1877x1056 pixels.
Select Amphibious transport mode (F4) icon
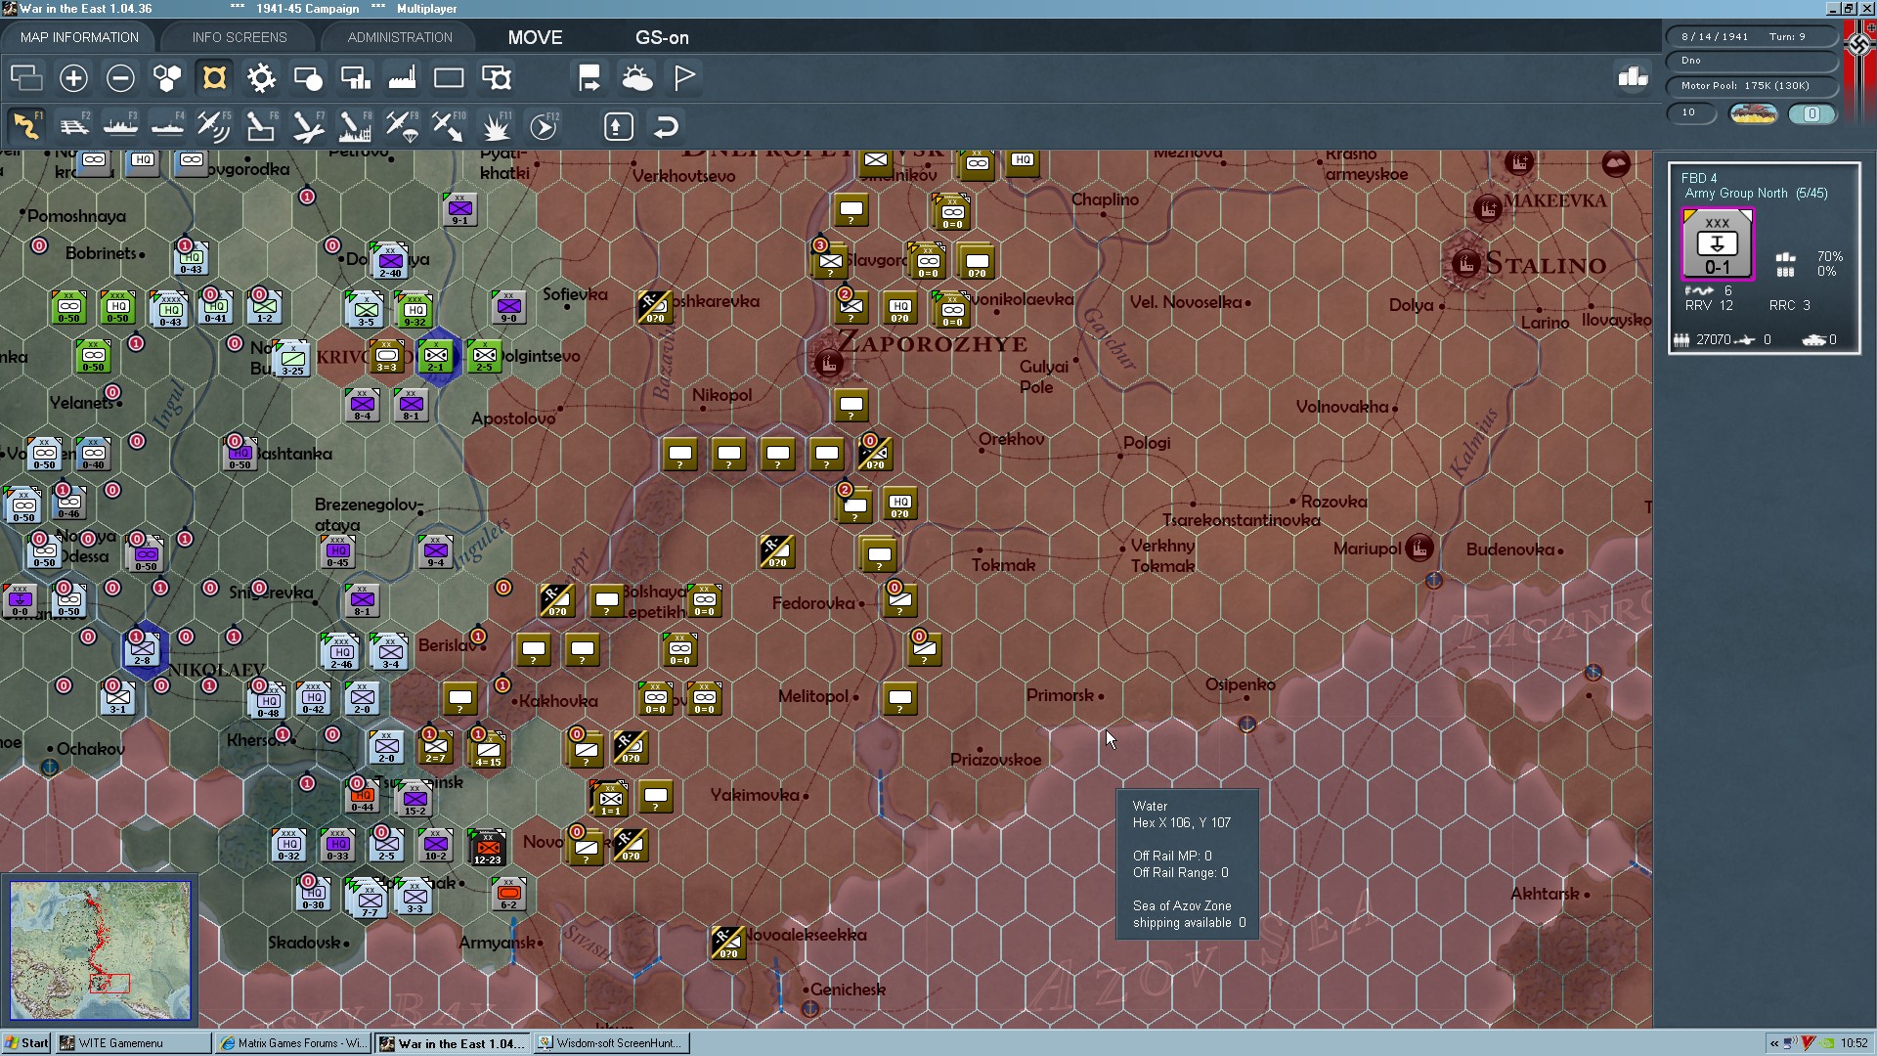coord(167,126)
